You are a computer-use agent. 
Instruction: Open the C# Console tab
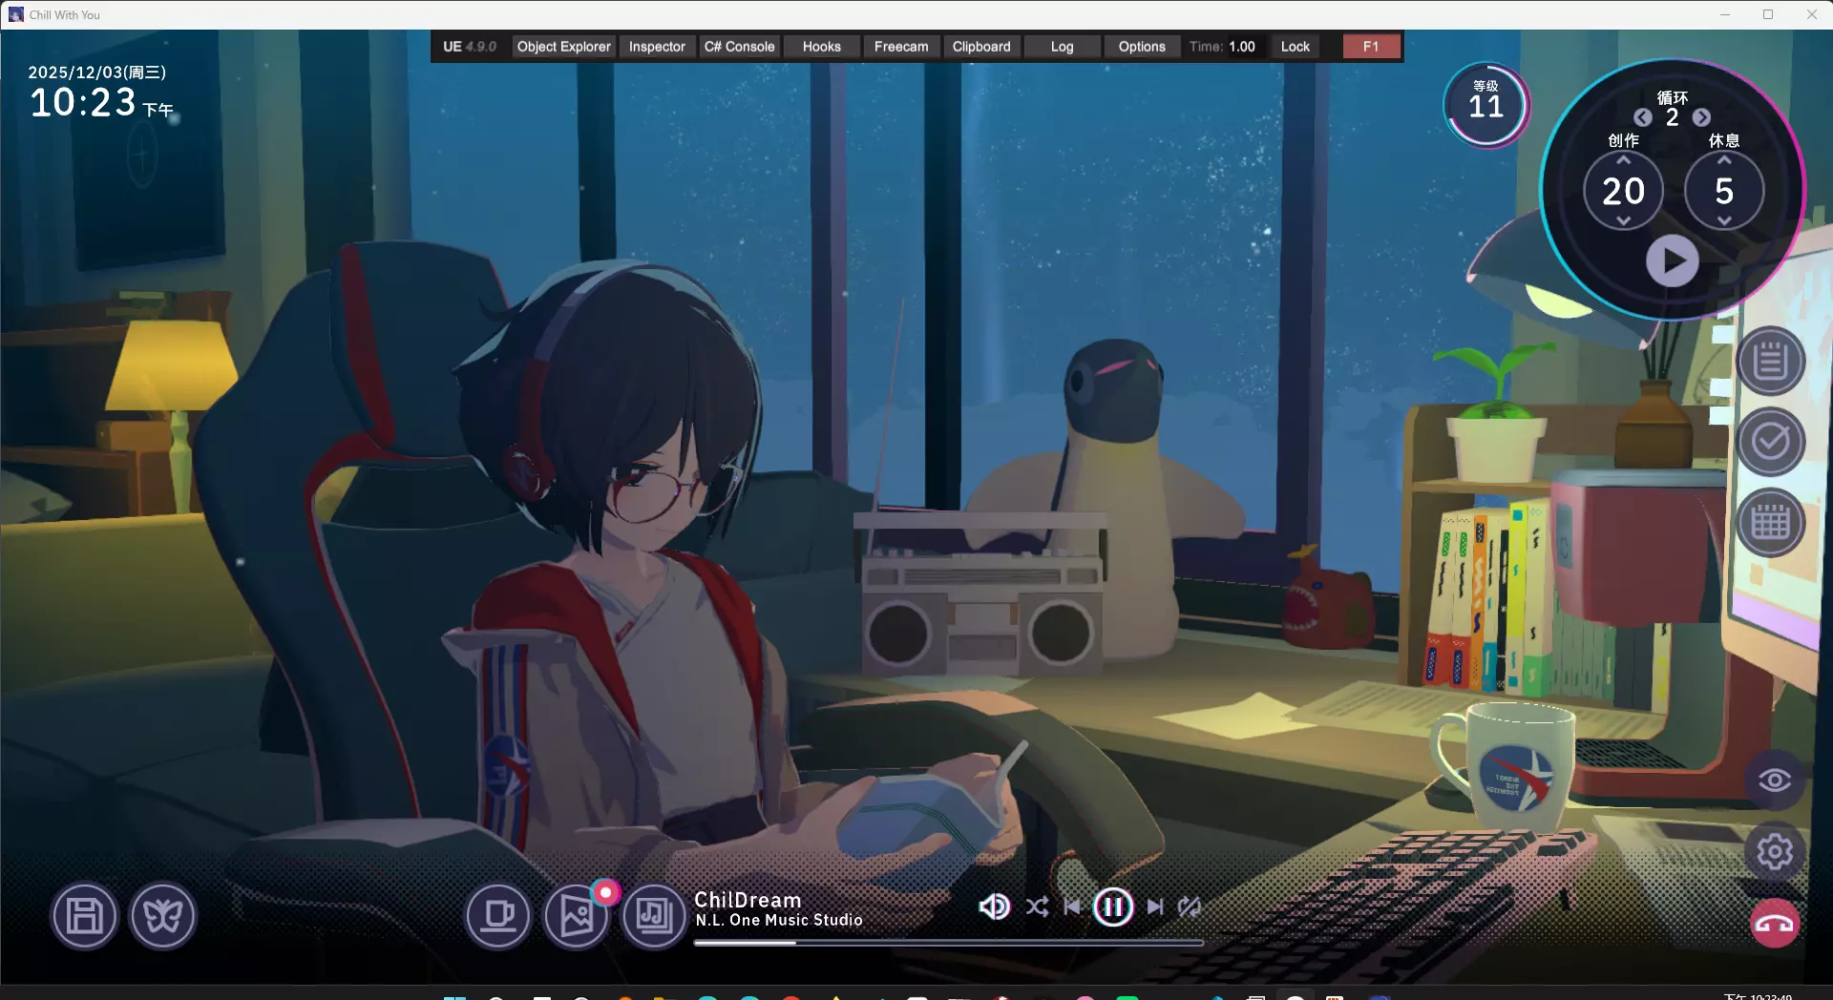(740, 47)
